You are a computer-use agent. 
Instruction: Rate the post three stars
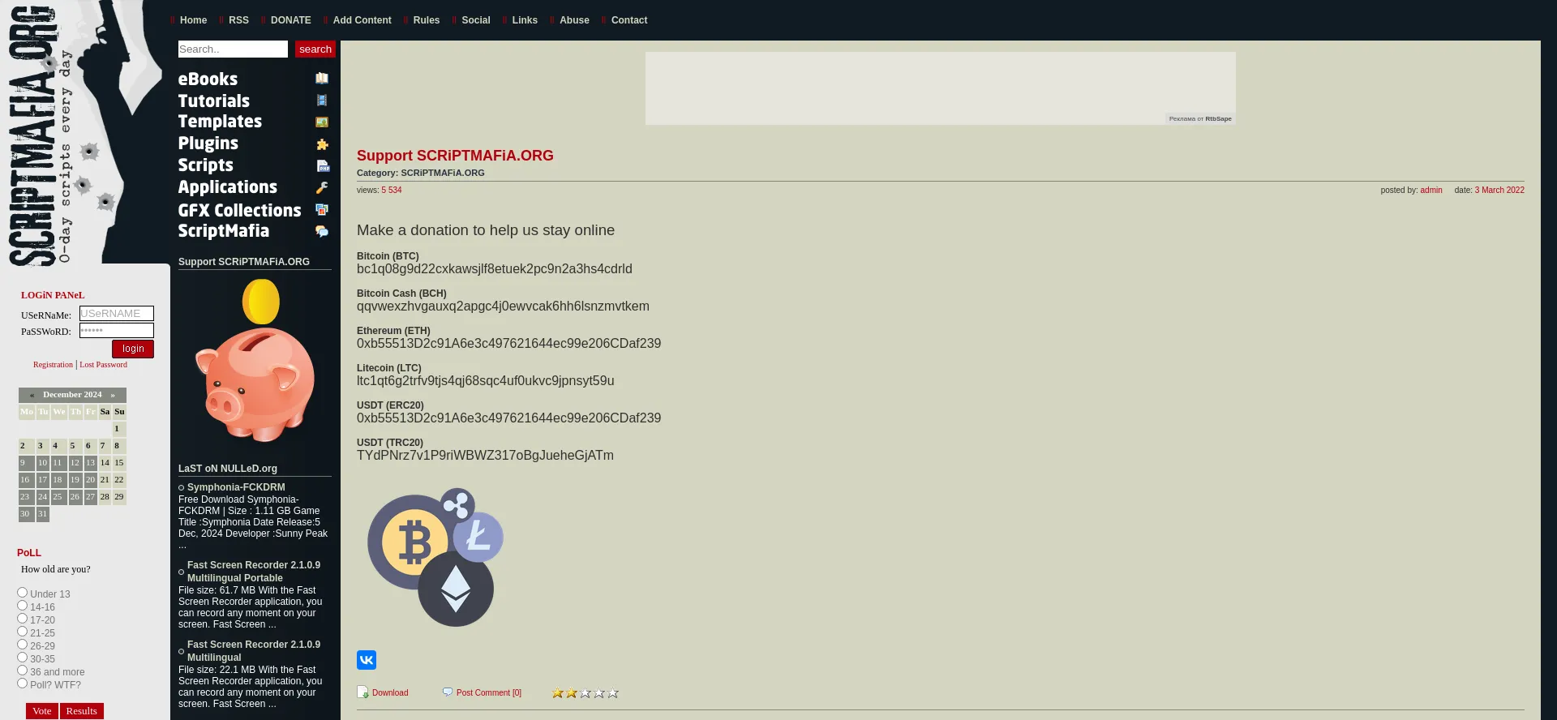coord(585,693)
